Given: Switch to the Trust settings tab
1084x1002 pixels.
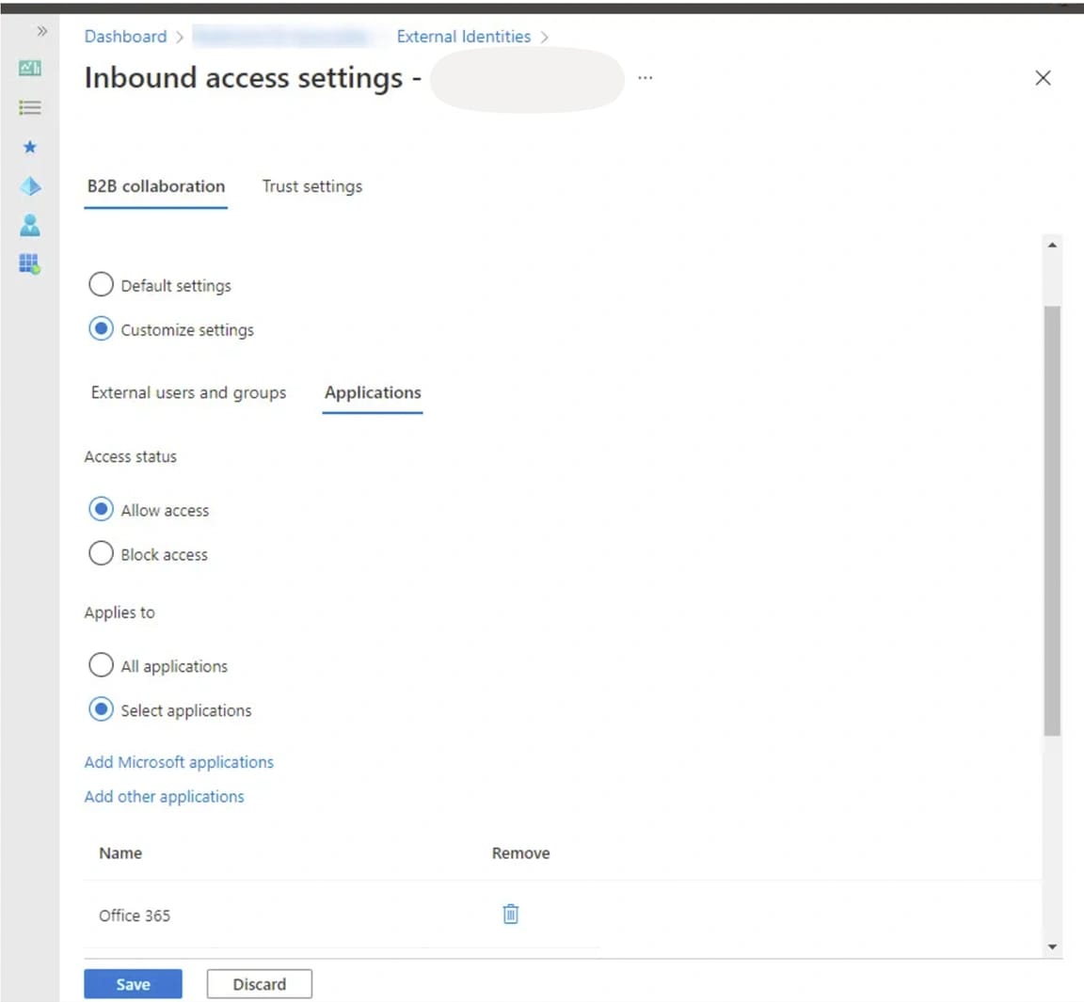Looking at the screenshot, I should point(311,186).
